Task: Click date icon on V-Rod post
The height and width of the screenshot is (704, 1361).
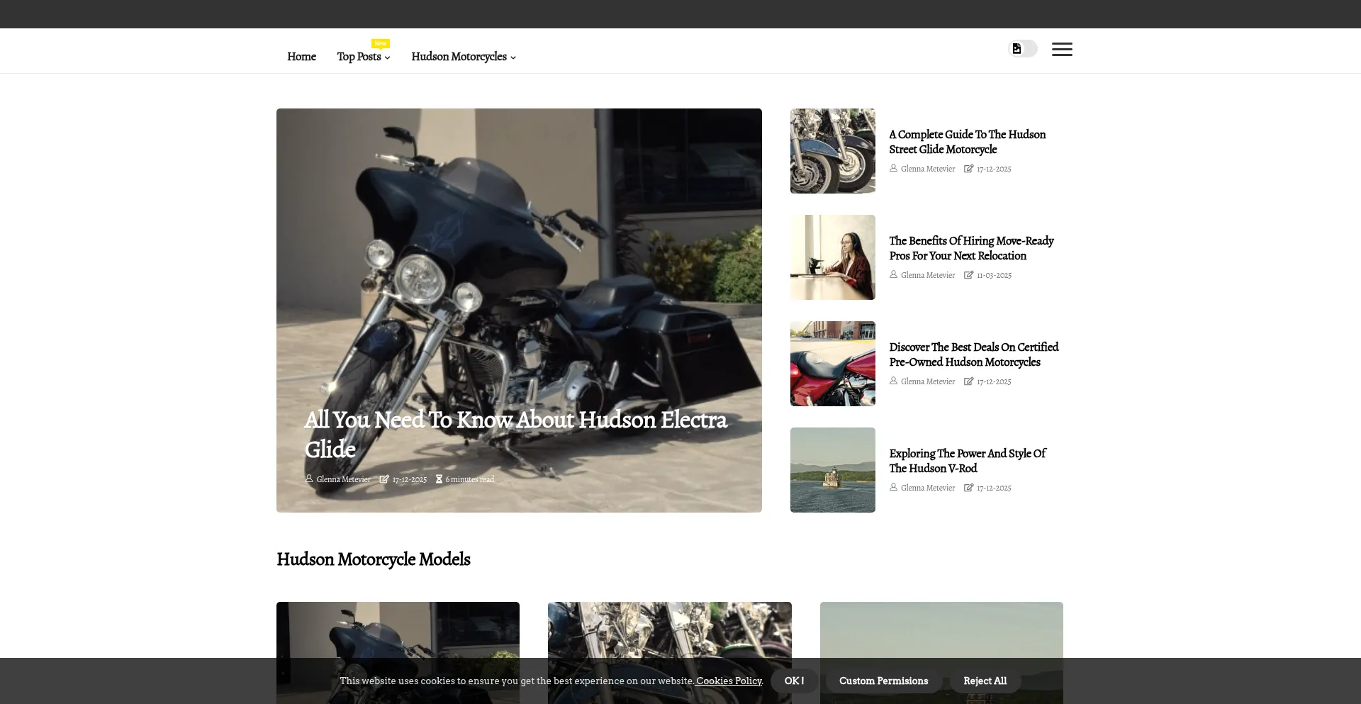Action: click(x=969, y=488)
